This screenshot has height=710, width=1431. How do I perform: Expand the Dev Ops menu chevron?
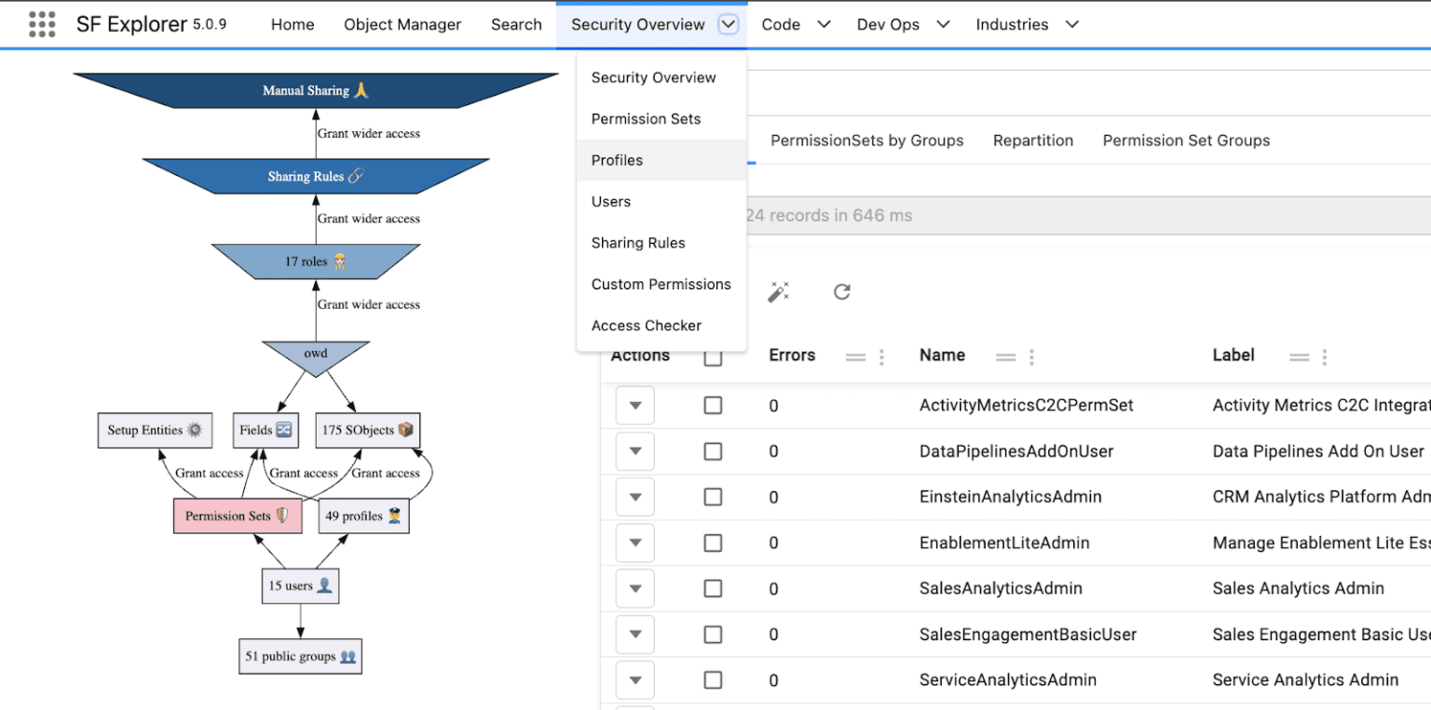[x=943, y=25]
